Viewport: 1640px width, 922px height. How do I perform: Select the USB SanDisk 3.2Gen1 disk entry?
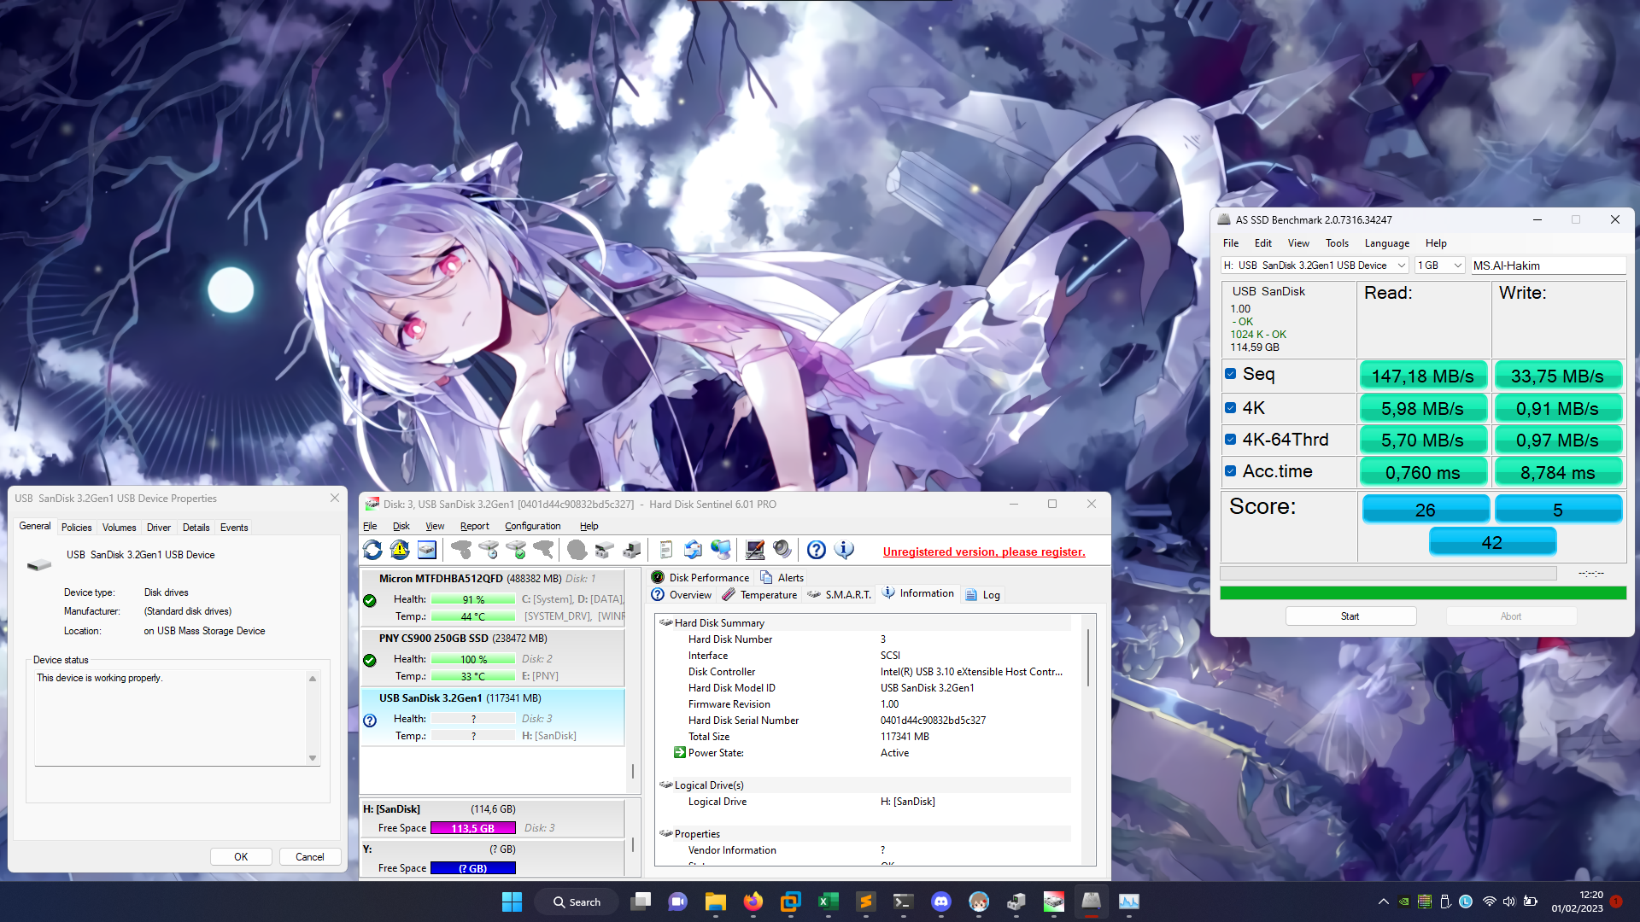493,717
